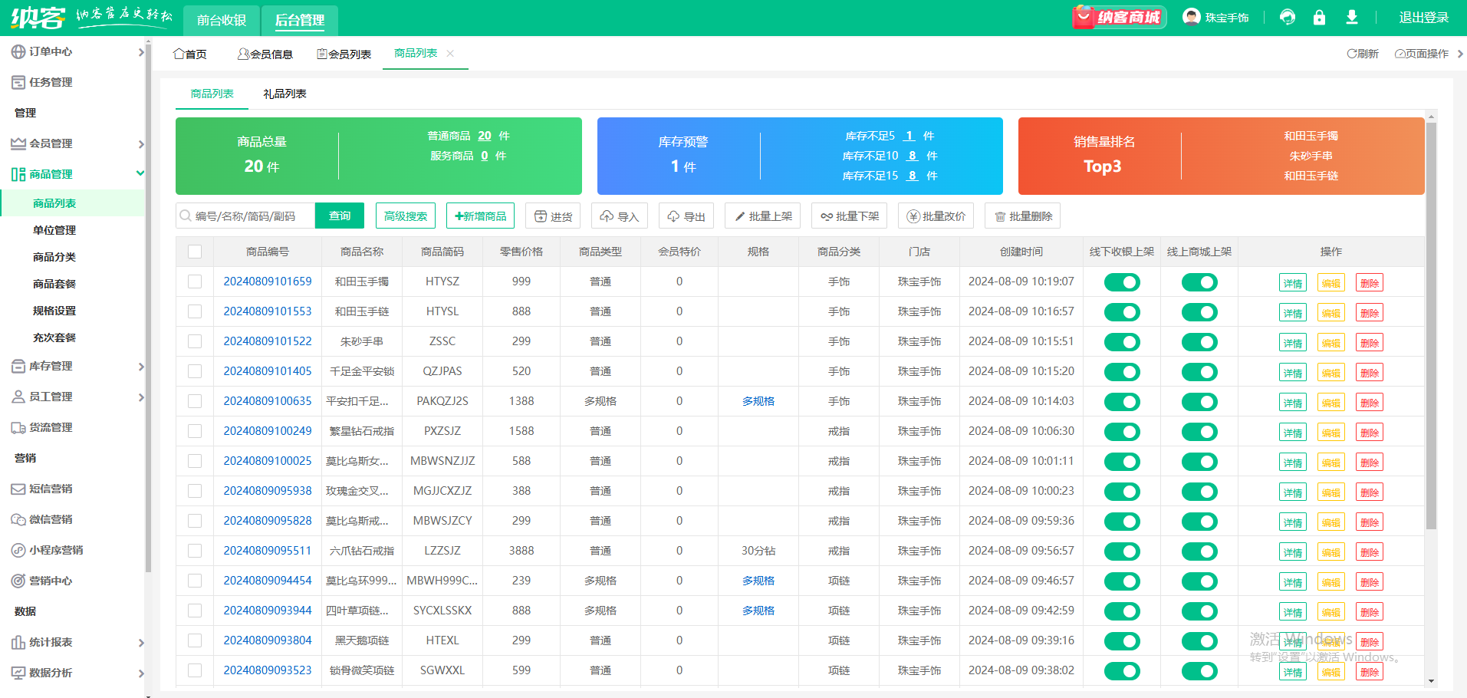Open the 纳客商城 mall icon

[x=1119, y=17]
